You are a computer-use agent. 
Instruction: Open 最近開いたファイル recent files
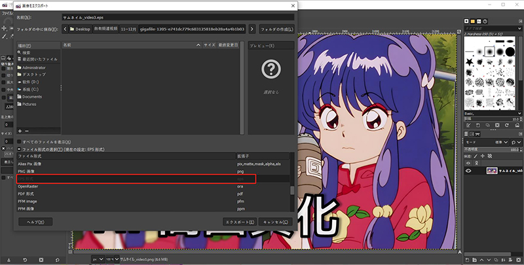coord(39,60)
